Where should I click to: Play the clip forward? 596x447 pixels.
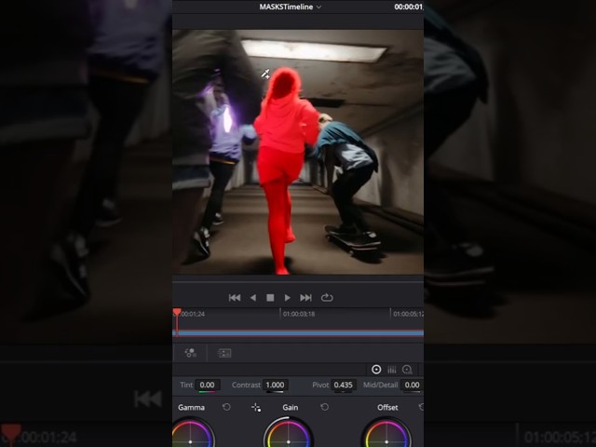[x=288, y=298]
